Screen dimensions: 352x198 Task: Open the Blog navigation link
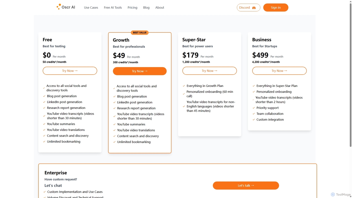[146, 7]
